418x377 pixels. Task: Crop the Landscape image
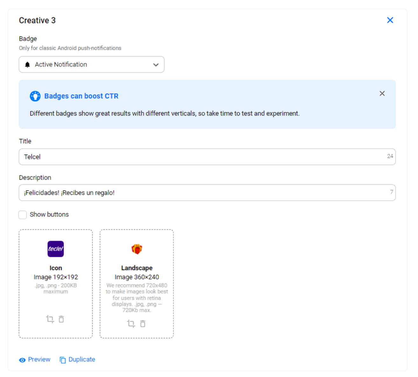[x=131, y=324]
